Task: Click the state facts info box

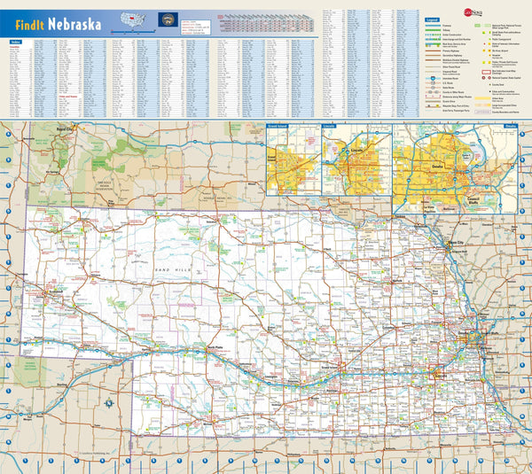Action: 195,27
